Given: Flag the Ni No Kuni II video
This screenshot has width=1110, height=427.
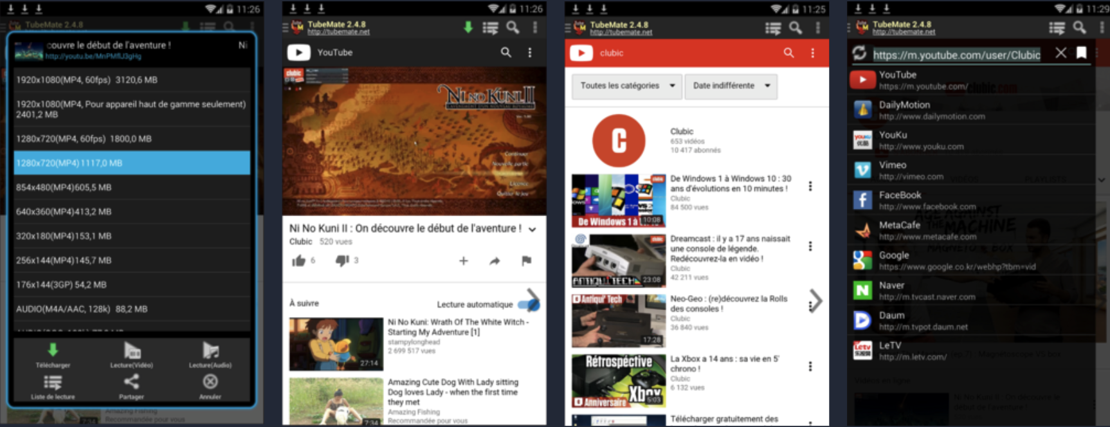Looking at the screenshot, I should (526, 260).
